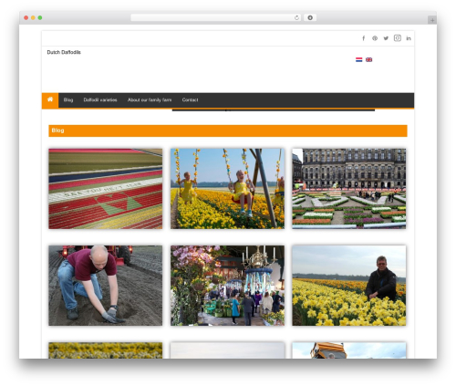Go to the home page icon

(x=50, y=99)
